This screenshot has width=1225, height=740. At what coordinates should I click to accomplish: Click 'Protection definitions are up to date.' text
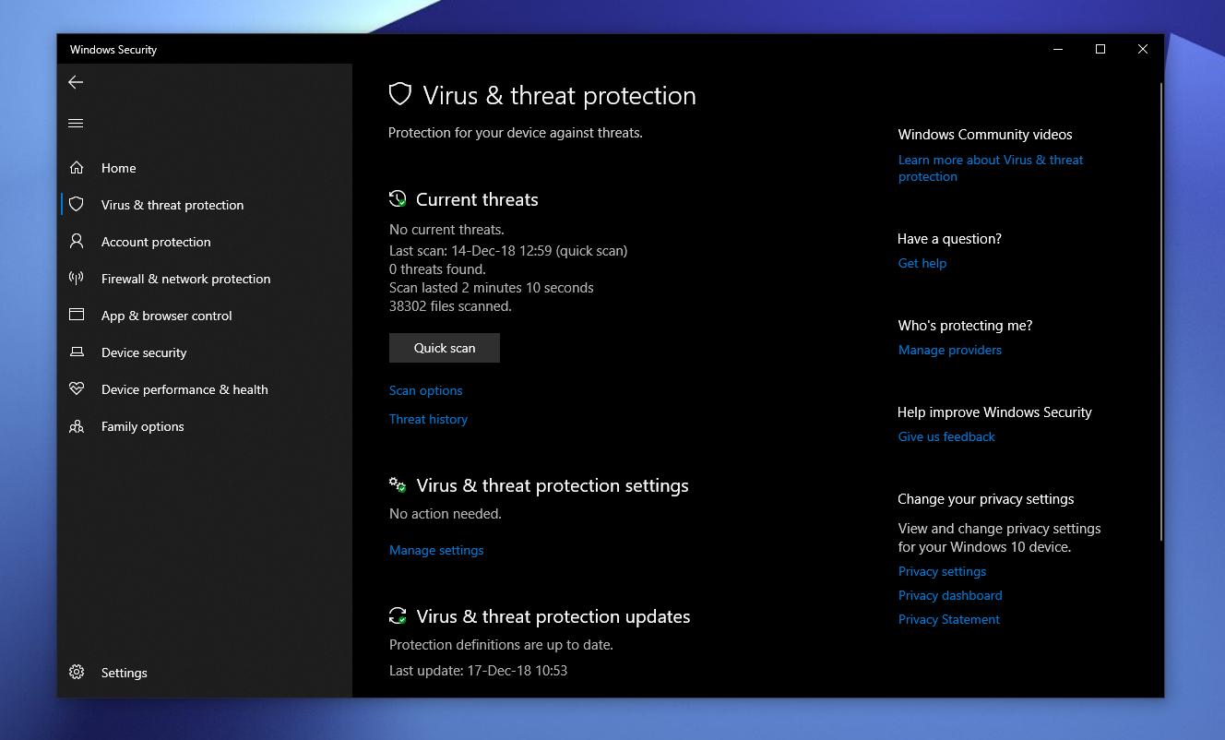coord(501,645)
